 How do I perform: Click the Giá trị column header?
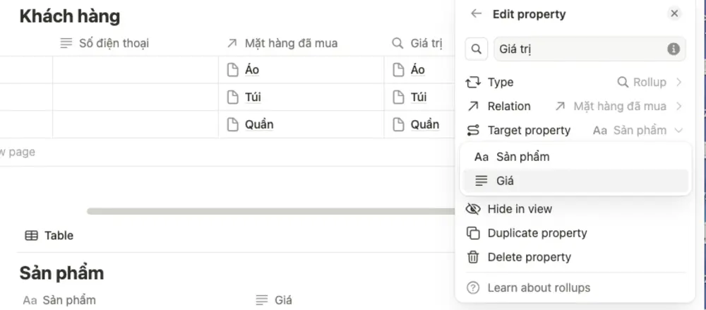coord(419,44)
